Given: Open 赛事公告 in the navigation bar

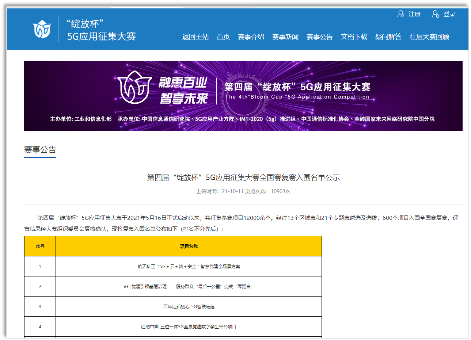Looking at the screenshot, I should pos(320,37).
